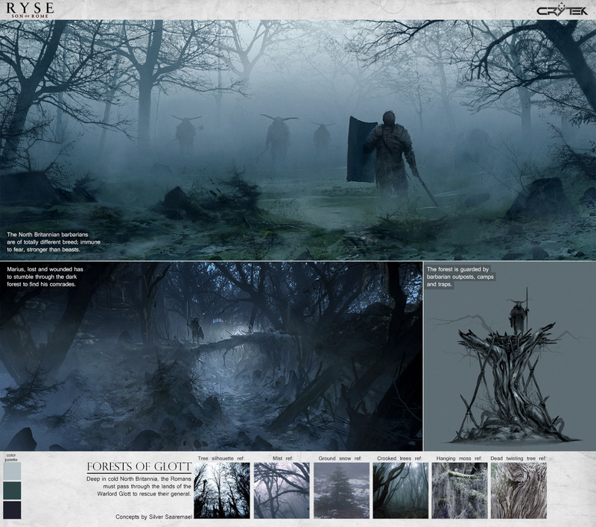Image resolution: width=596 pixels, height=527 pixels.
Task: Open the Hanging moss reference thumbnail
Action: click(460, 490)
